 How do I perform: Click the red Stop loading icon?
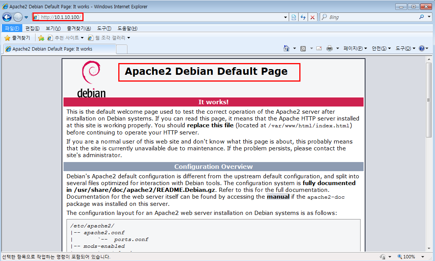(313, 17)
